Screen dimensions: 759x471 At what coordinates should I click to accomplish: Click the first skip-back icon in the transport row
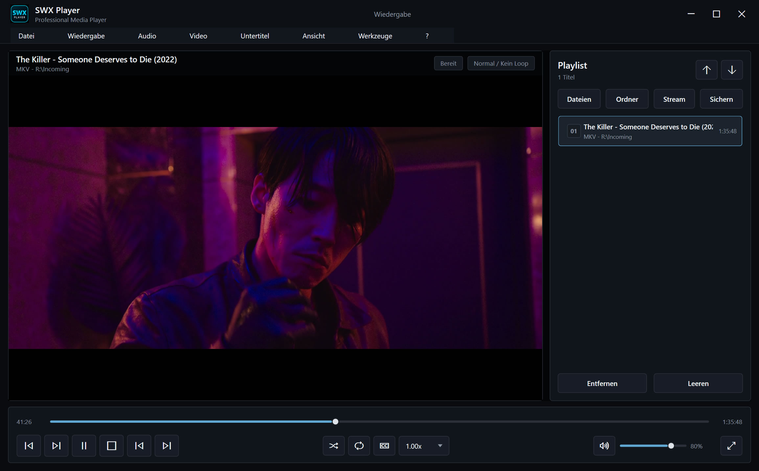pyautogui.click(x=29, y=445)
